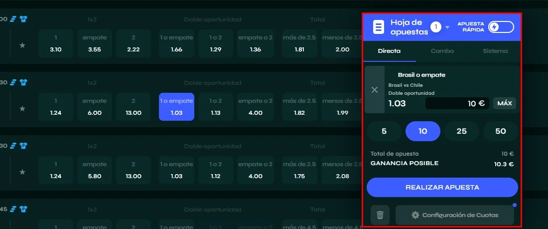548x229 pixels.
Task: Click the GANANCIA POSIBLE value 10.3 €
Action: click(504, 164)
